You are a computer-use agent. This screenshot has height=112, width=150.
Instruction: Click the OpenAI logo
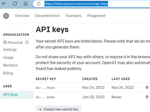click(6, 16)
